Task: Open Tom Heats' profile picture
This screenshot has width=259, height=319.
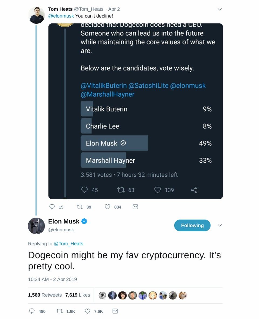Action: click(36, 15)
